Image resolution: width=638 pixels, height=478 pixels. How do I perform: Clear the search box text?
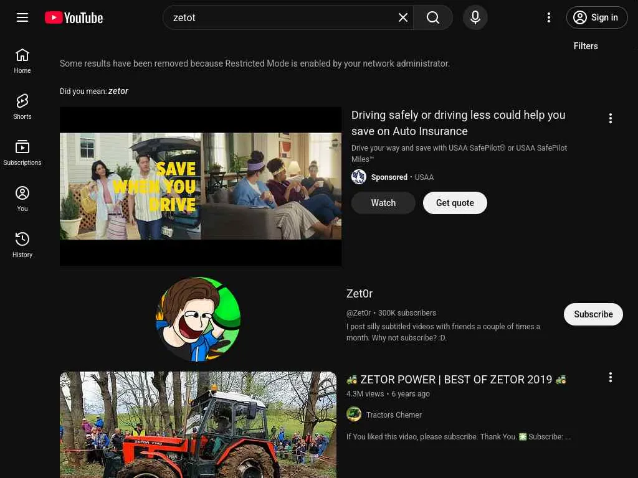pos(403,17)
